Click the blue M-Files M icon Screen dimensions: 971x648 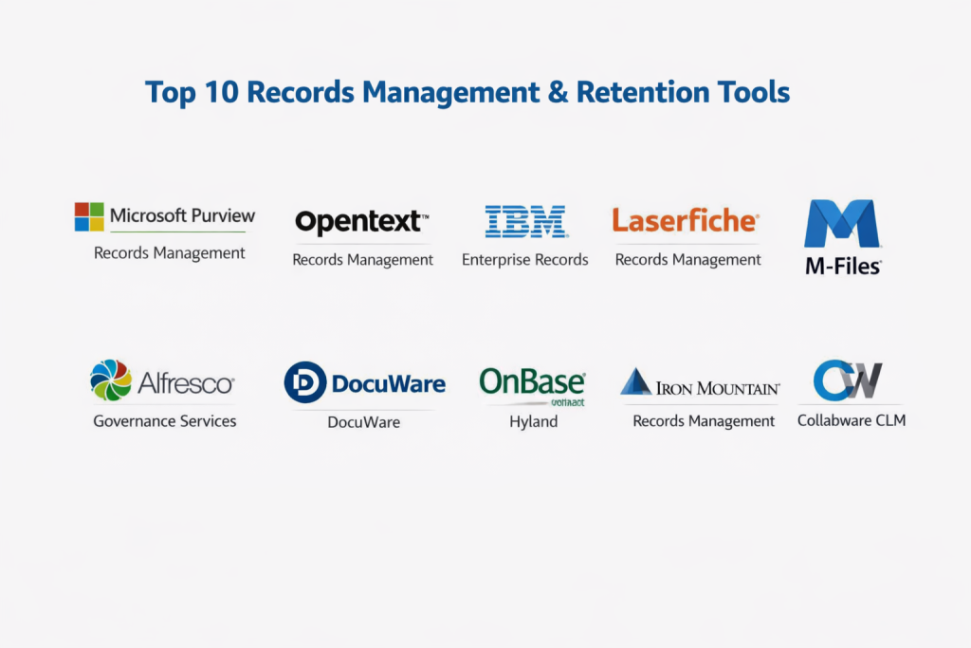tap(841, 224)
